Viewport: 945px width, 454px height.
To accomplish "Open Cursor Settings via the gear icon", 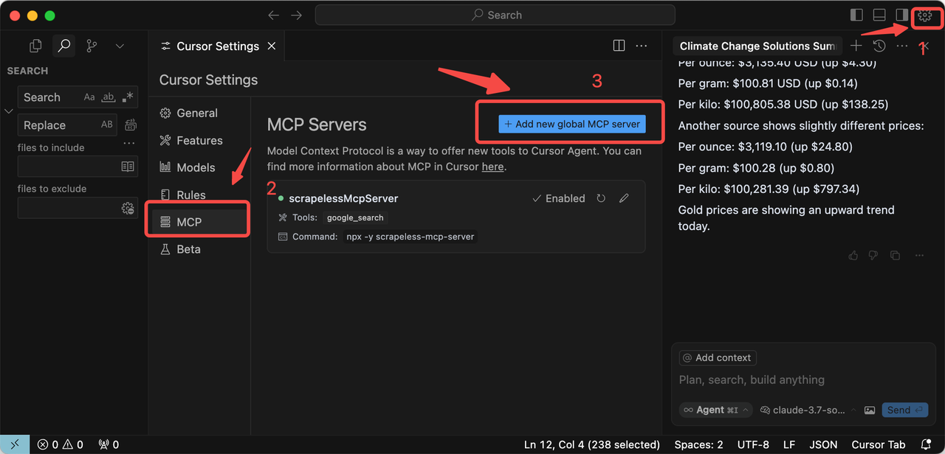I will pyautogui.click(x=925, y=15).
